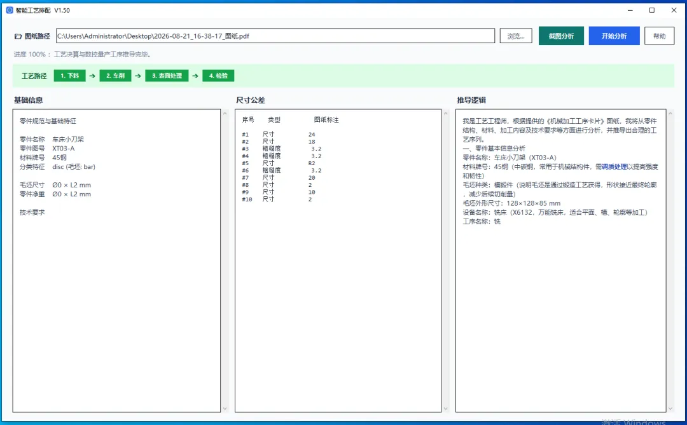Select row #7 尺寸 20
Viewport: 687px width, 425px height.
click(x=278, y=178)
